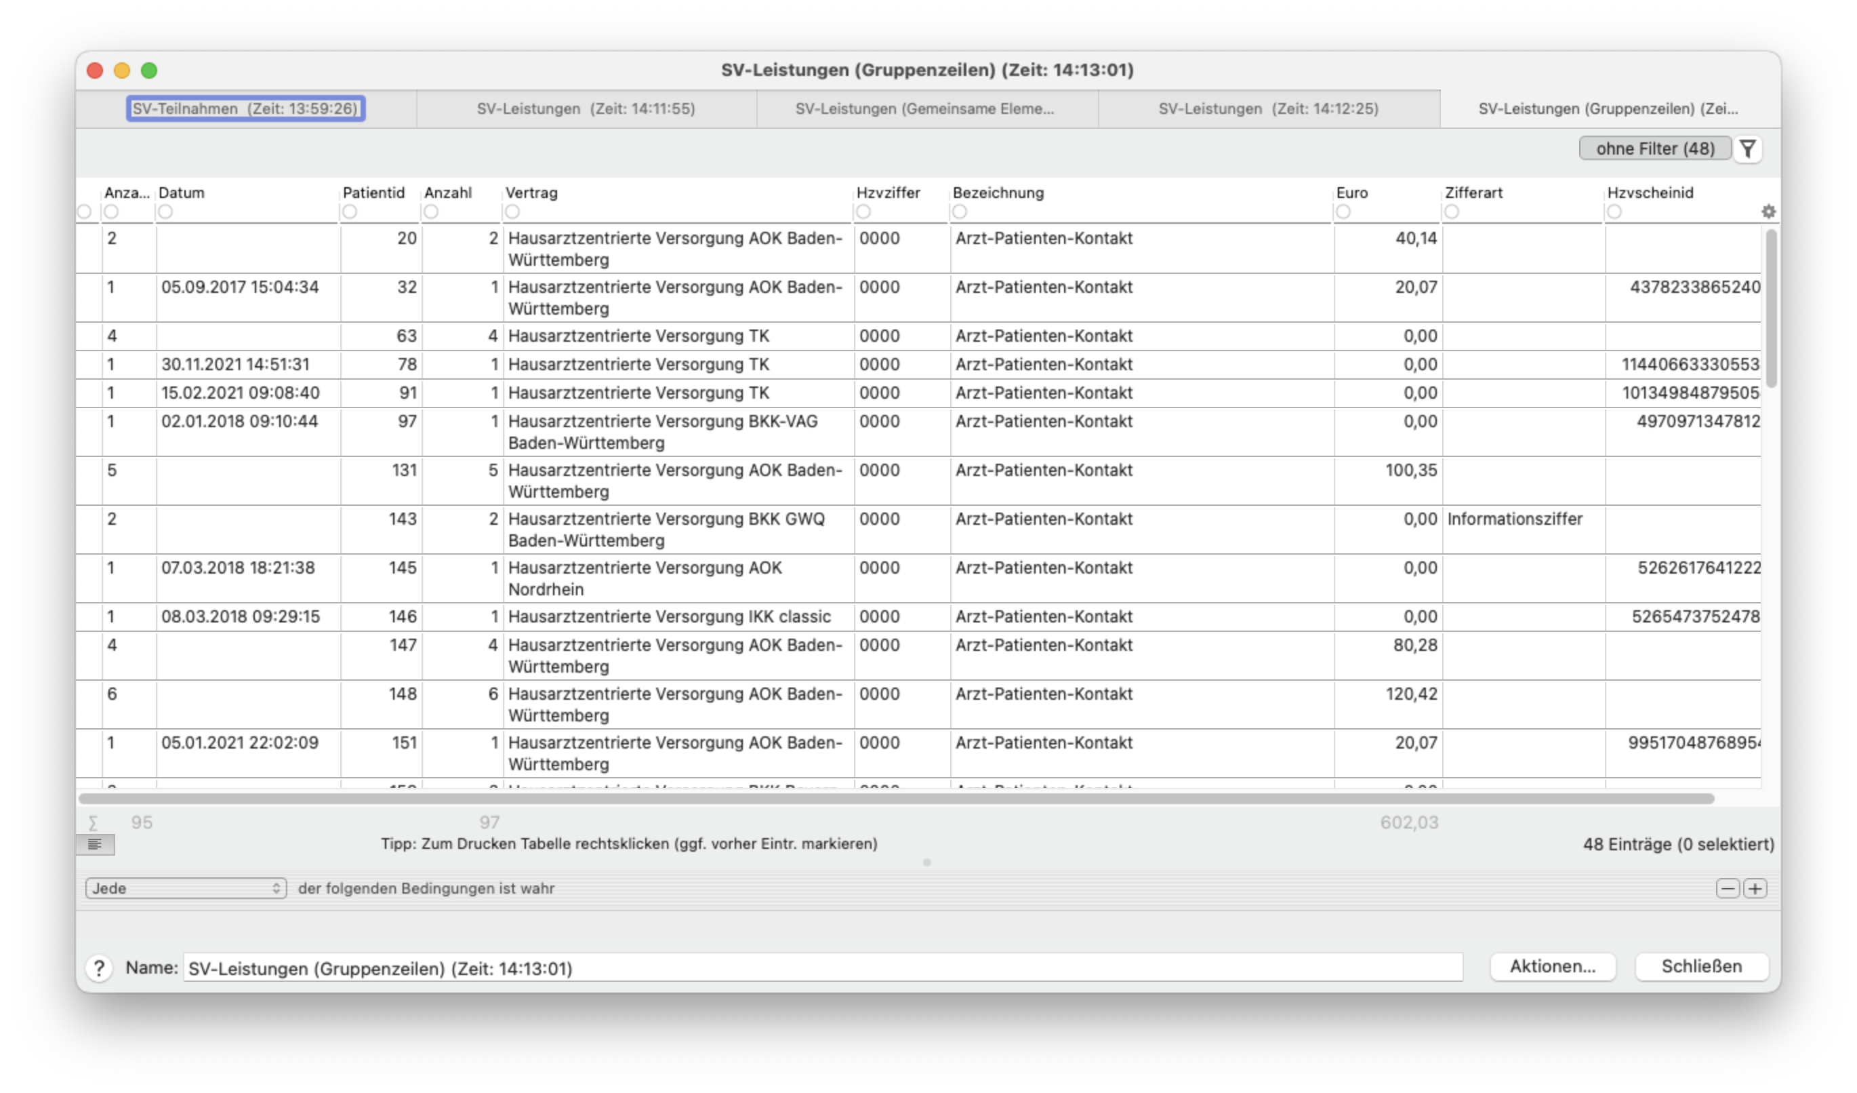Viewport: 1857px width, 1093px height.
Task: Click Euro value 120,42
Action: pos(1411,694)
